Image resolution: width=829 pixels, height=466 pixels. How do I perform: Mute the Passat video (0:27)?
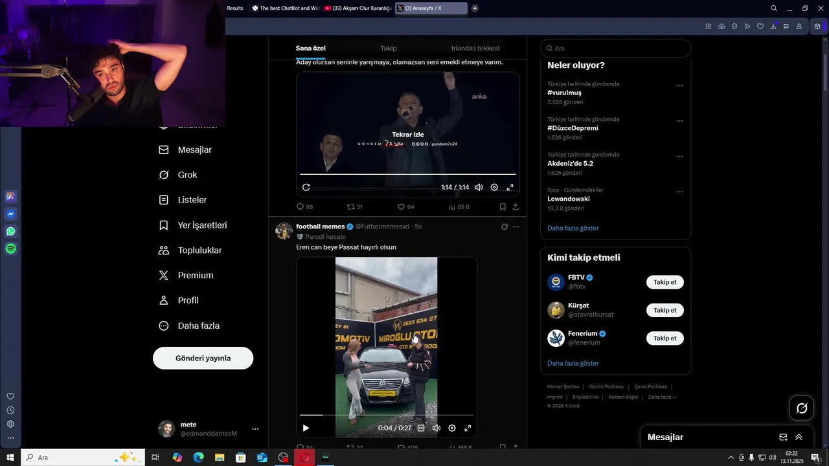pos(437,428)
